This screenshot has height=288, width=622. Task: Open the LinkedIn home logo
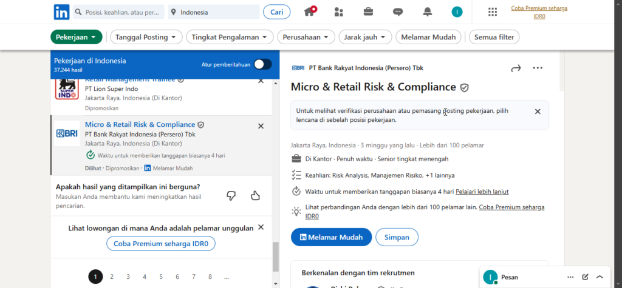coord(61,12)
